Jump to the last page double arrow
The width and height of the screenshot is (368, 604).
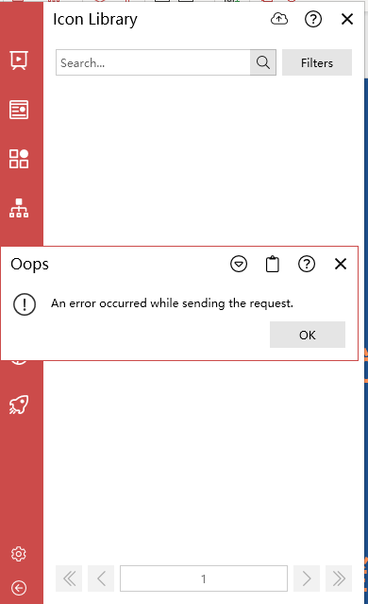coord(339,578)
